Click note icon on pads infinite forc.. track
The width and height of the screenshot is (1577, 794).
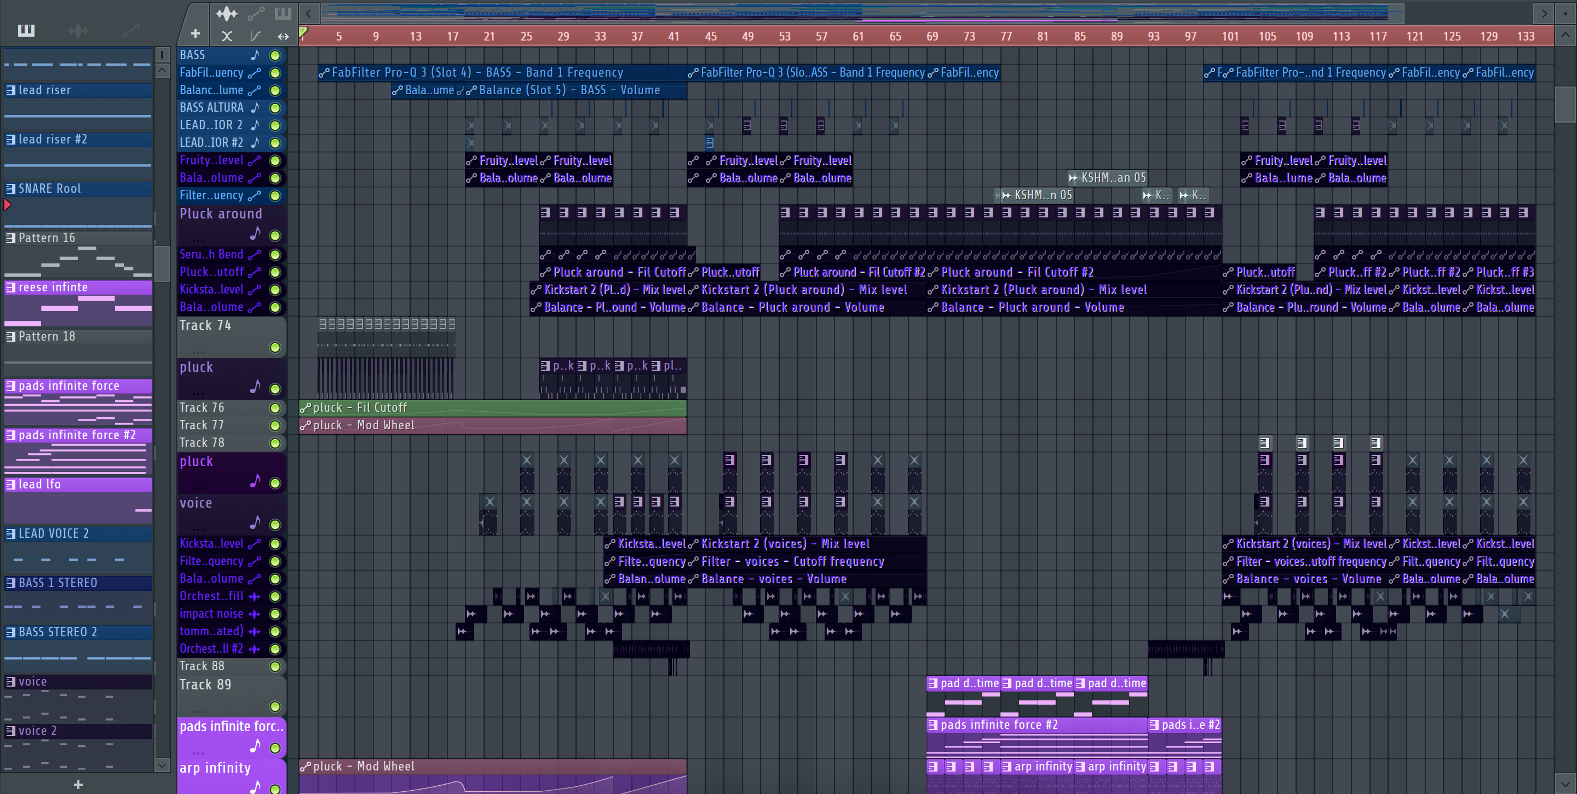point(255,746)
